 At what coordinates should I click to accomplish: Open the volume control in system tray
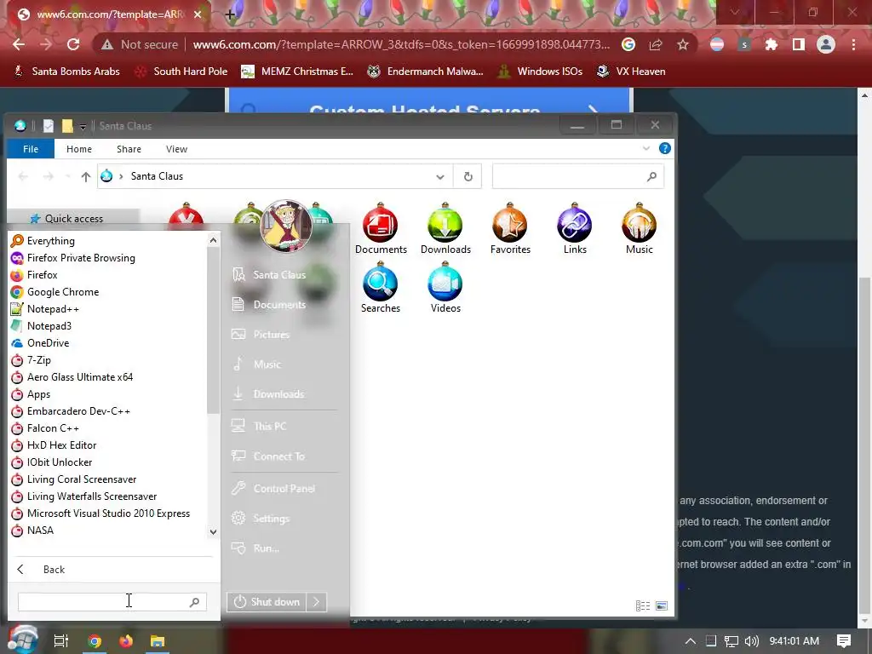tap(751, 641)
